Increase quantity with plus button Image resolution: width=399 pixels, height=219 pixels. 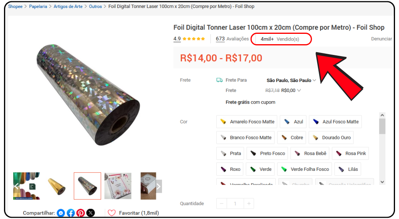coord(249,203)
